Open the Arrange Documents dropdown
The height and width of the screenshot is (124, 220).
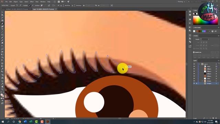[63, 2]
